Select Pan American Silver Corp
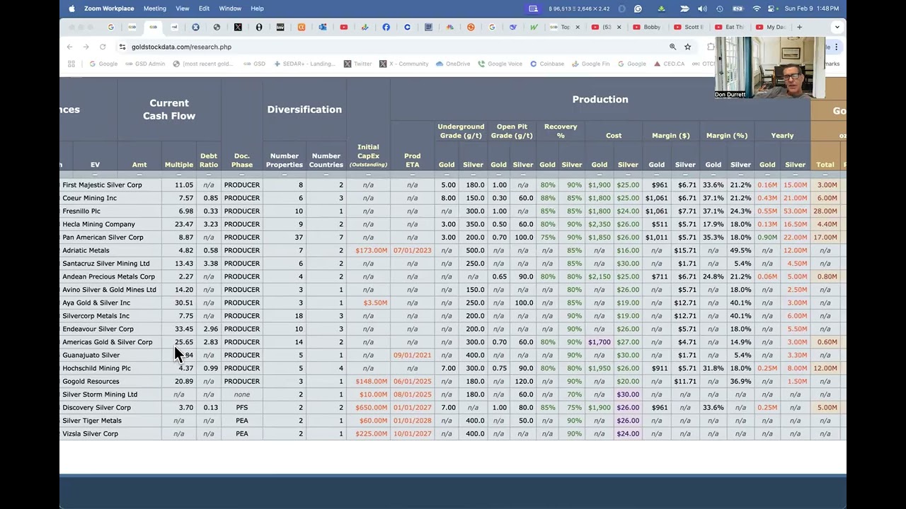 coord(103,238)
